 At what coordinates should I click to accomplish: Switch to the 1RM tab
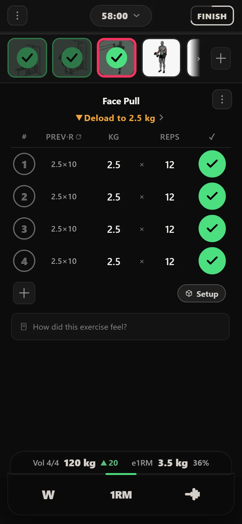coord(121,495)
